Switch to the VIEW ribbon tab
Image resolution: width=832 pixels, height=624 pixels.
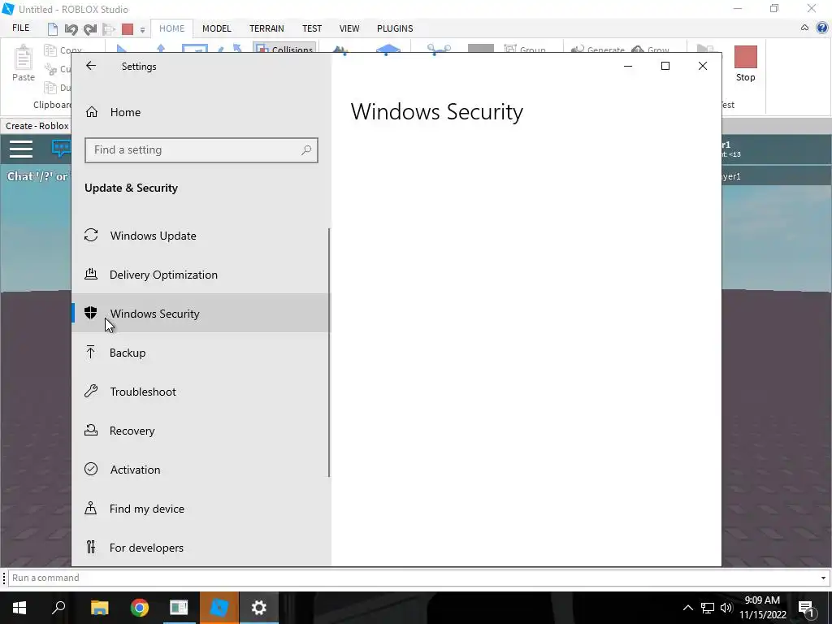(349, 28)
